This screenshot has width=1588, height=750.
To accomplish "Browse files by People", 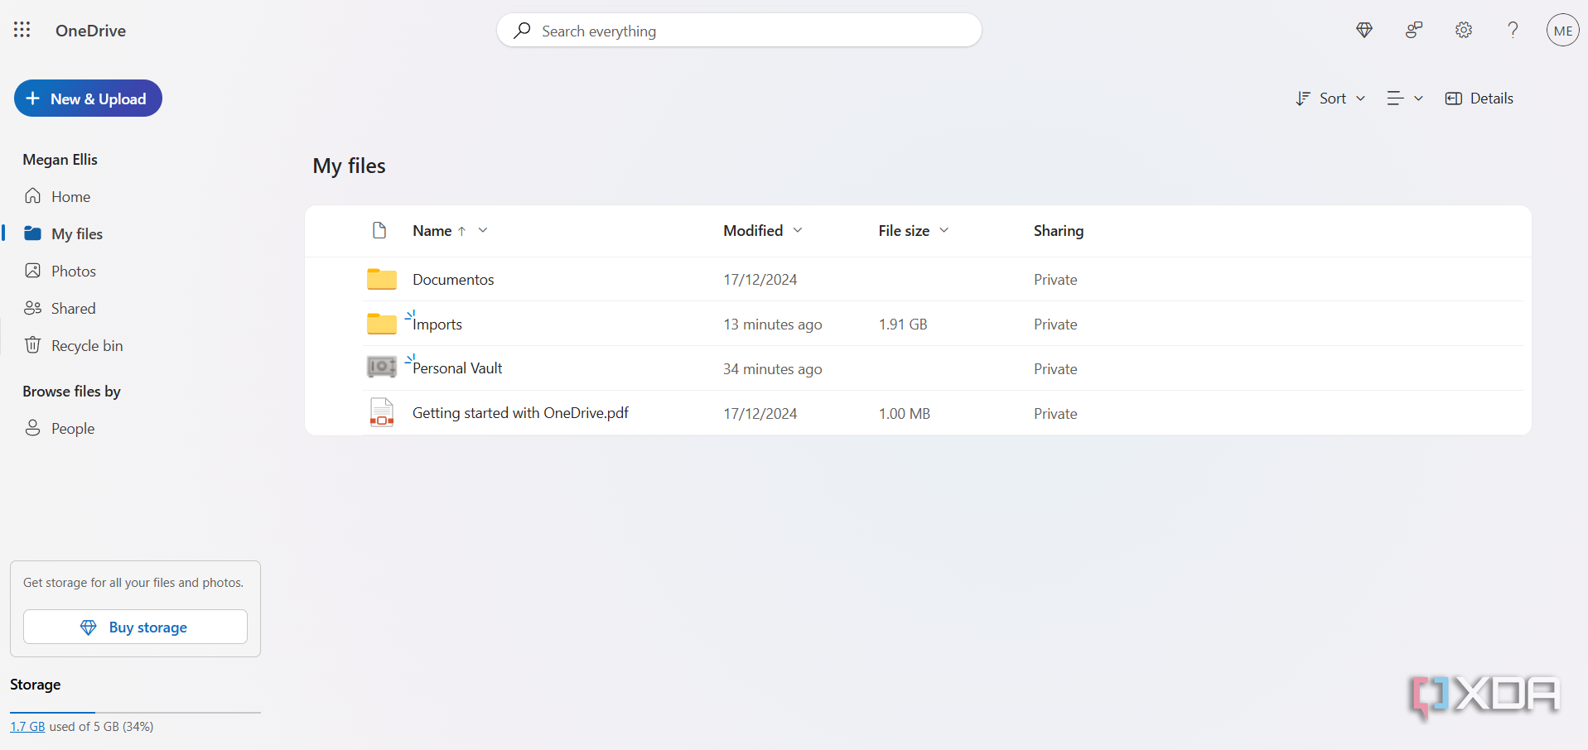I will (59, 428).
